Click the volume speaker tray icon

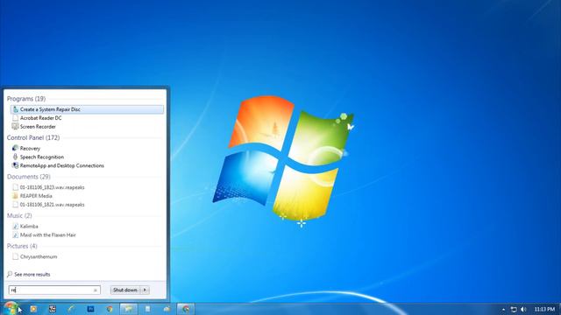pyautogui.click(x=523, y=309)
